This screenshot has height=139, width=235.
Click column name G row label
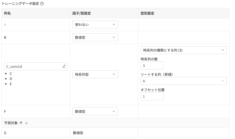(5, 133)
